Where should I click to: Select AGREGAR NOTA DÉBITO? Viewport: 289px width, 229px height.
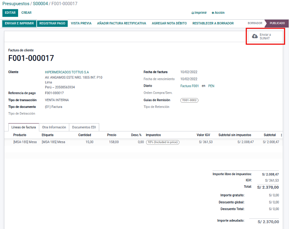[169, 24]
